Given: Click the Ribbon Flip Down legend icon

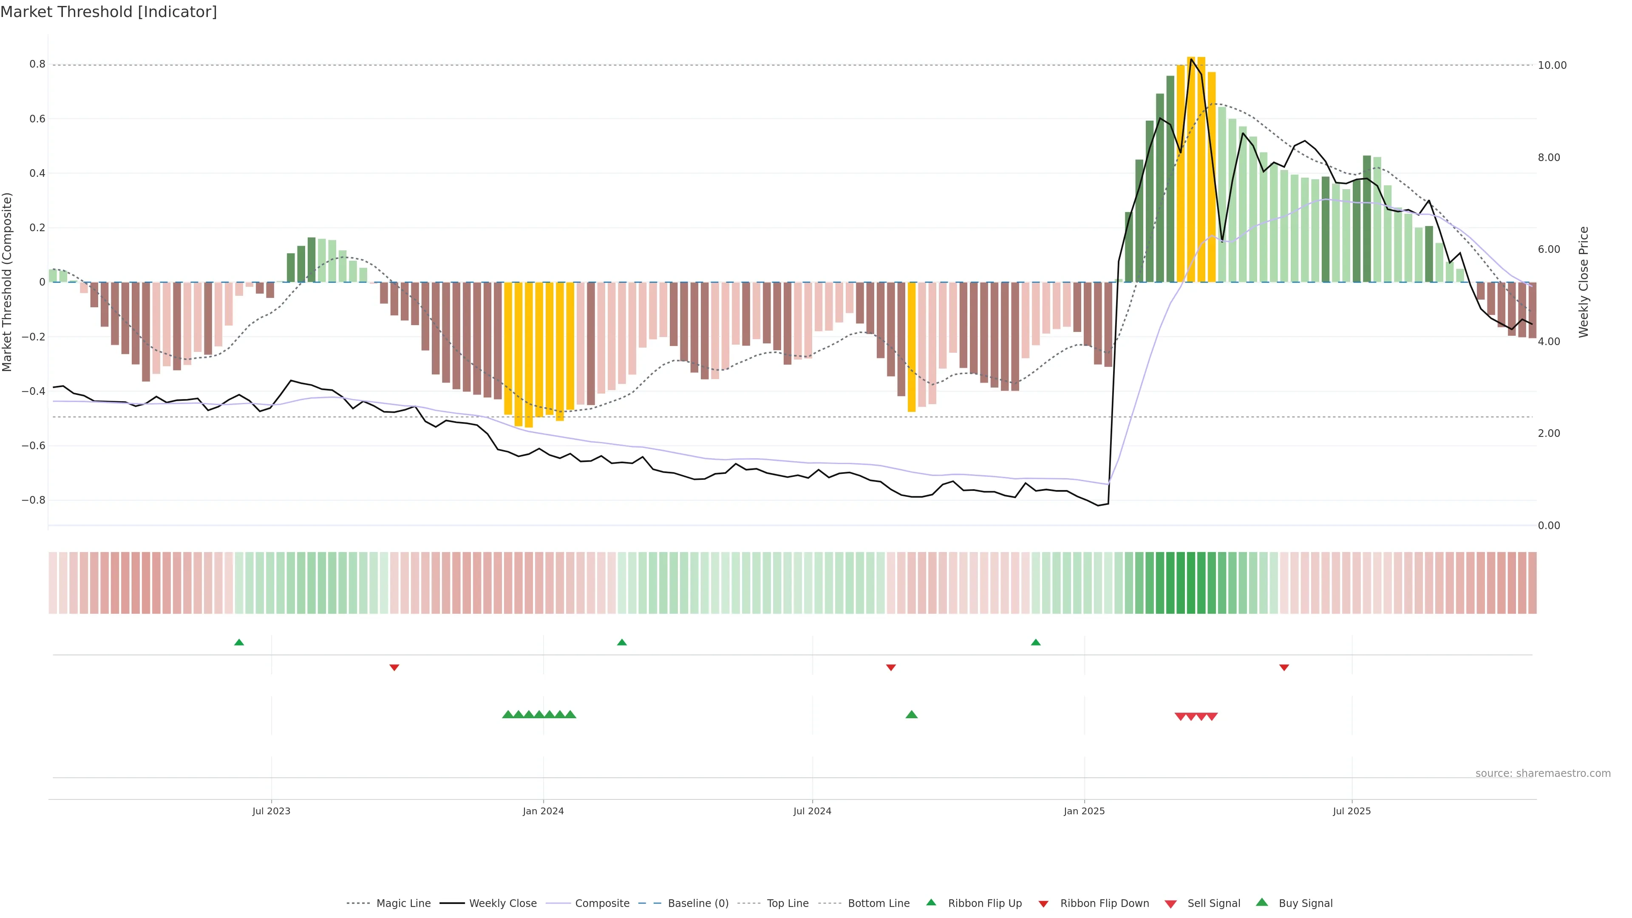Looking at the screenshot, I should click(x=1043, y=904).
